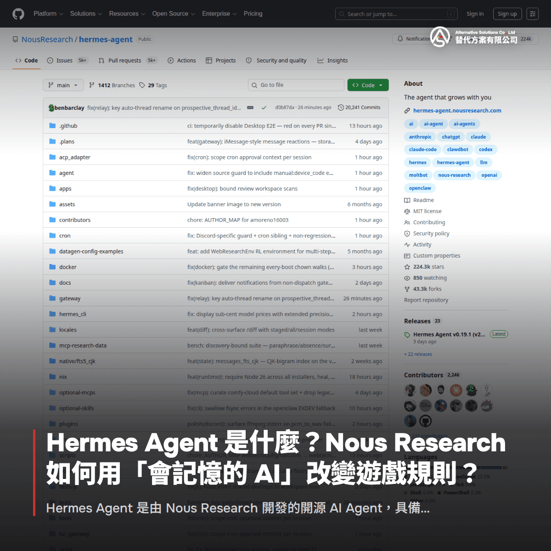The image size is (551, 551).
Task: Select folder icon next to docker
Action: 52,267
